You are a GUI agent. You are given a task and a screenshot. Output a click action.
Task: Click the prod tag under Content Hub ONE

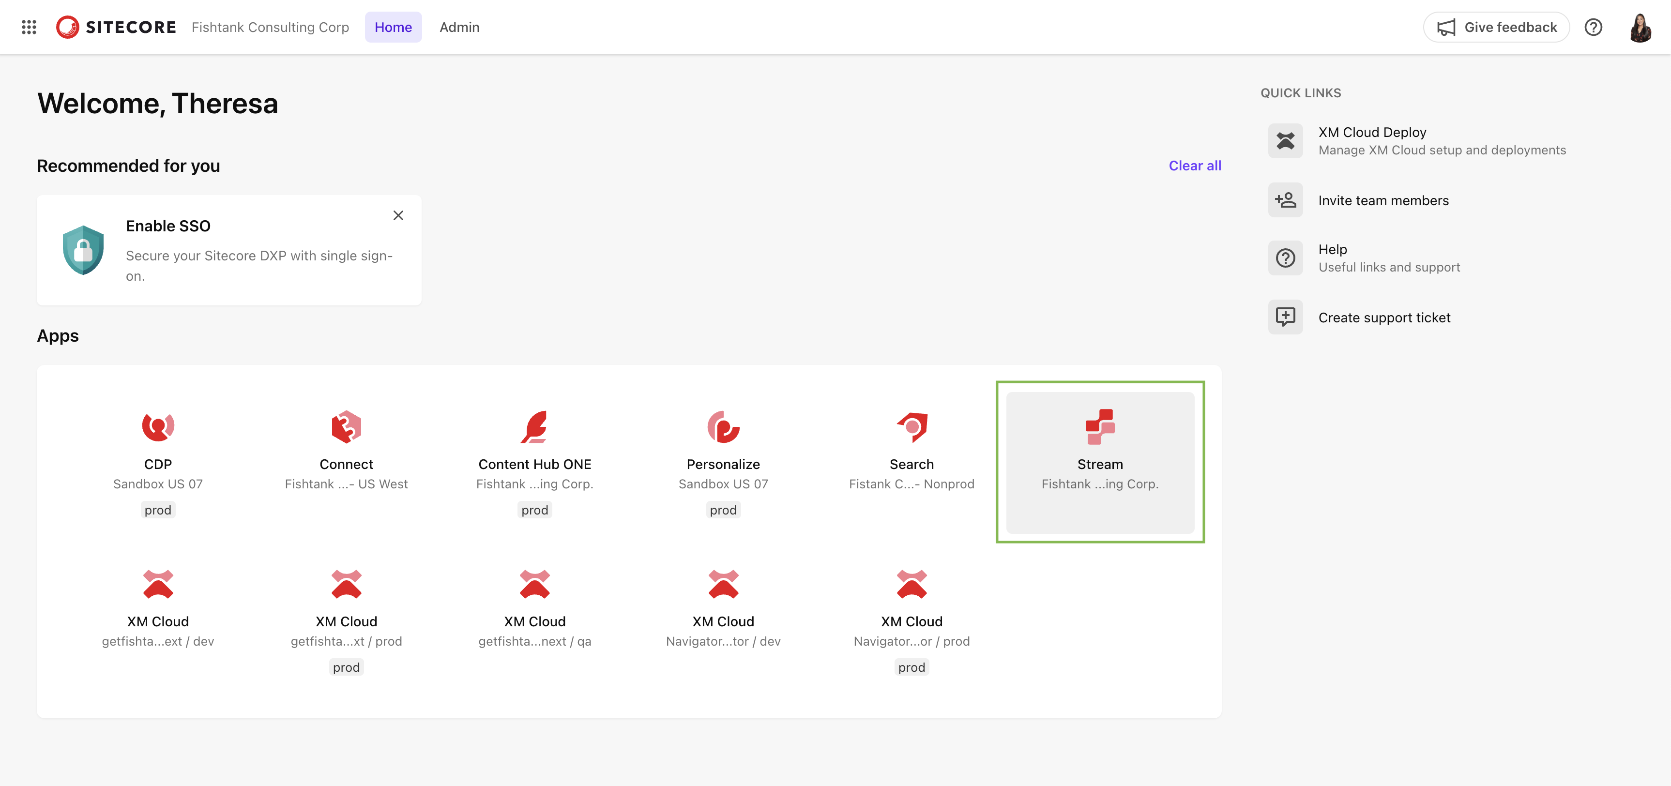pos(534,510)
